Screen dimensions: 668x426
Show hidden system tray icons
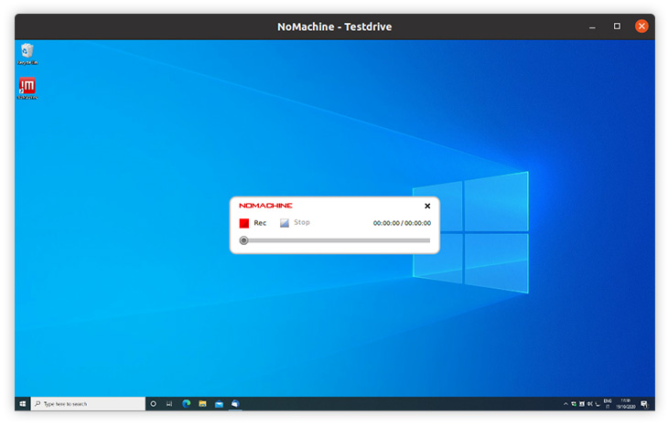566,404
